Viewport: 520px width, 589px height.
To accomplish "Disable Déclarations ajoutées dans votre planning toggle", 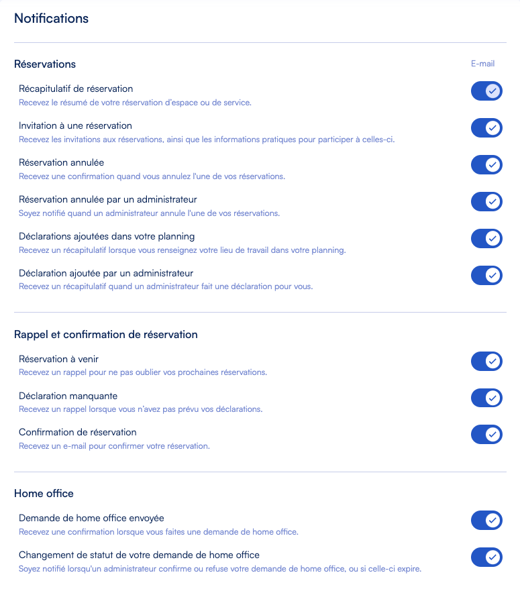I will [486, 238].
